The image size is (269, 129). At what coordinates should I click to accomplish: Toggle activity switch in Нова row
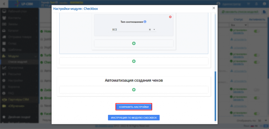point(256,31)
